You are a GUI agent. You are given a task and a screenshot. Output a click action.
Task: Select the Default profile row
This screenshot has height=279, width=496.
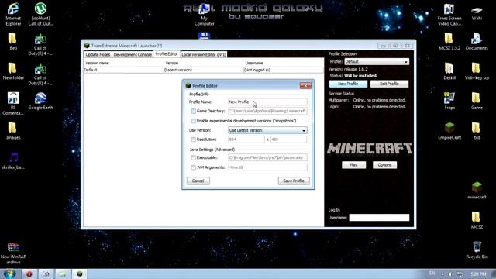203,70
